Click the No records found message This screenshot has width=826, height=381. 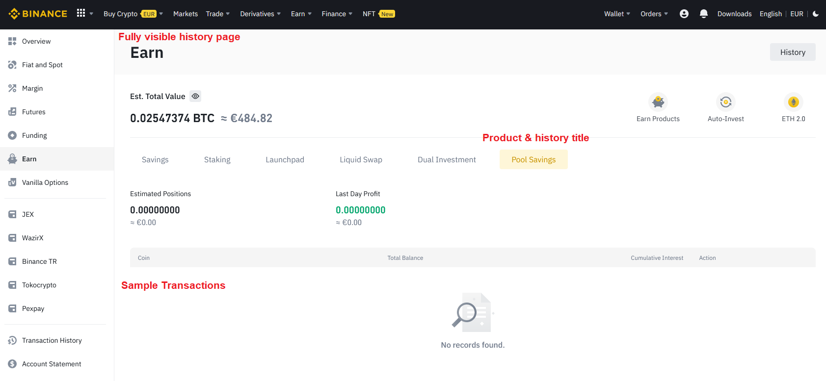click(x=473, y=345)
